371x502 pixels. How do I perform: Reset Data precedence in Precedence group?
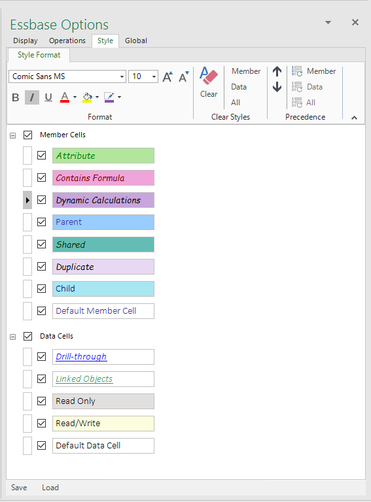307,87
